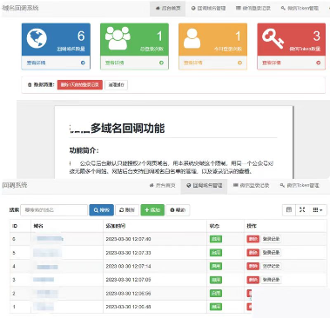Open login records button in row ID 5
Viewport: 330px width, 318px height.
[x=271, y=253]
